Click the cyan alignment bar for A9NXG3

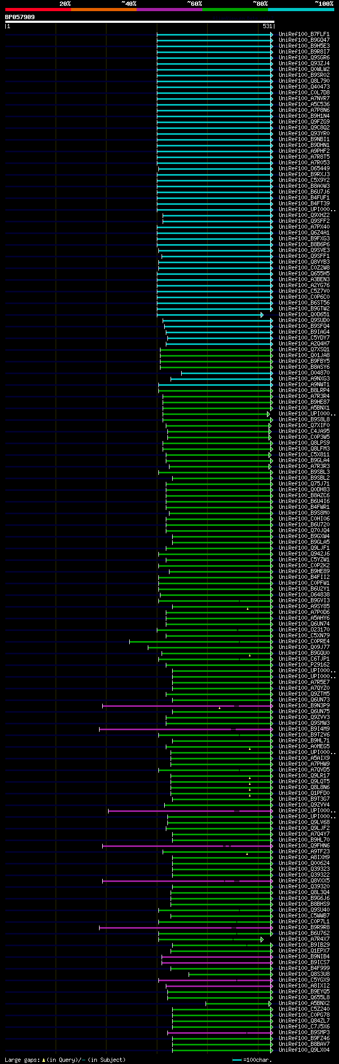pos(222,379)
